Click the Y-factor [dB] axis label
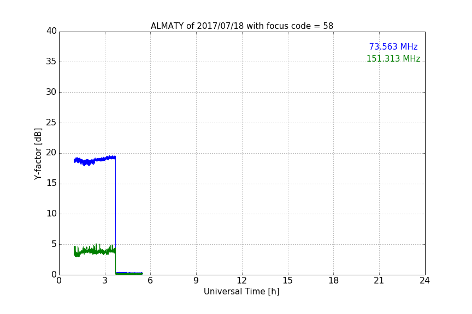The width and height of the screenshot is (472, 314). tap(38, 154)
